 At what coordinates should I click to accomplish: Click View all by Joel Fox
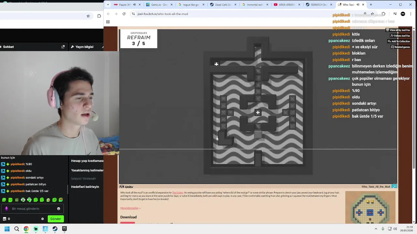tap(398, 30)
